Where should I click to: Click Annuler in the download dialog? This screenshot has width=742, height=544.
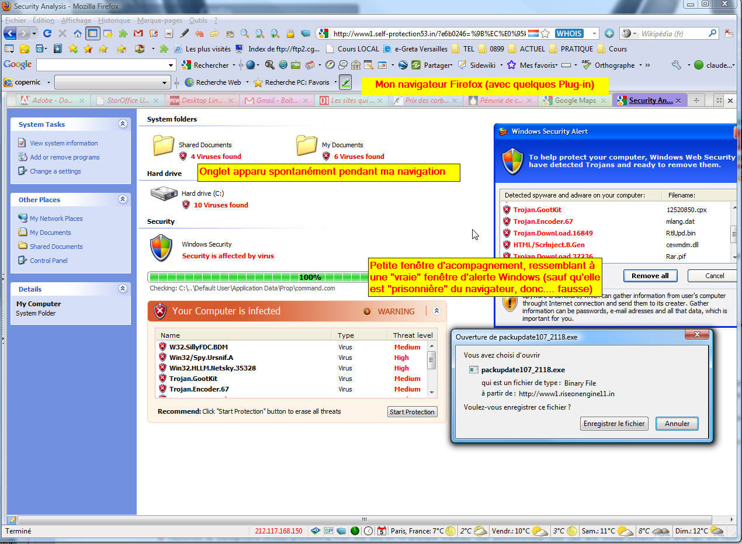pos(677,424)
